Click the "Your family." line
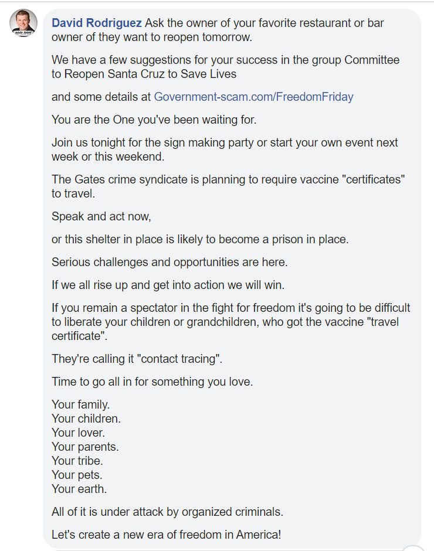 point(80,404)
